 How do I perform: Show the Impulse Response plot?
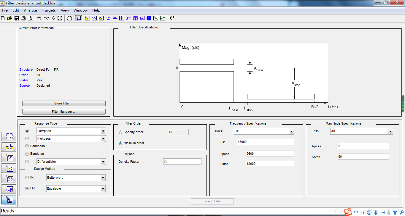click(x=122, y=18)
